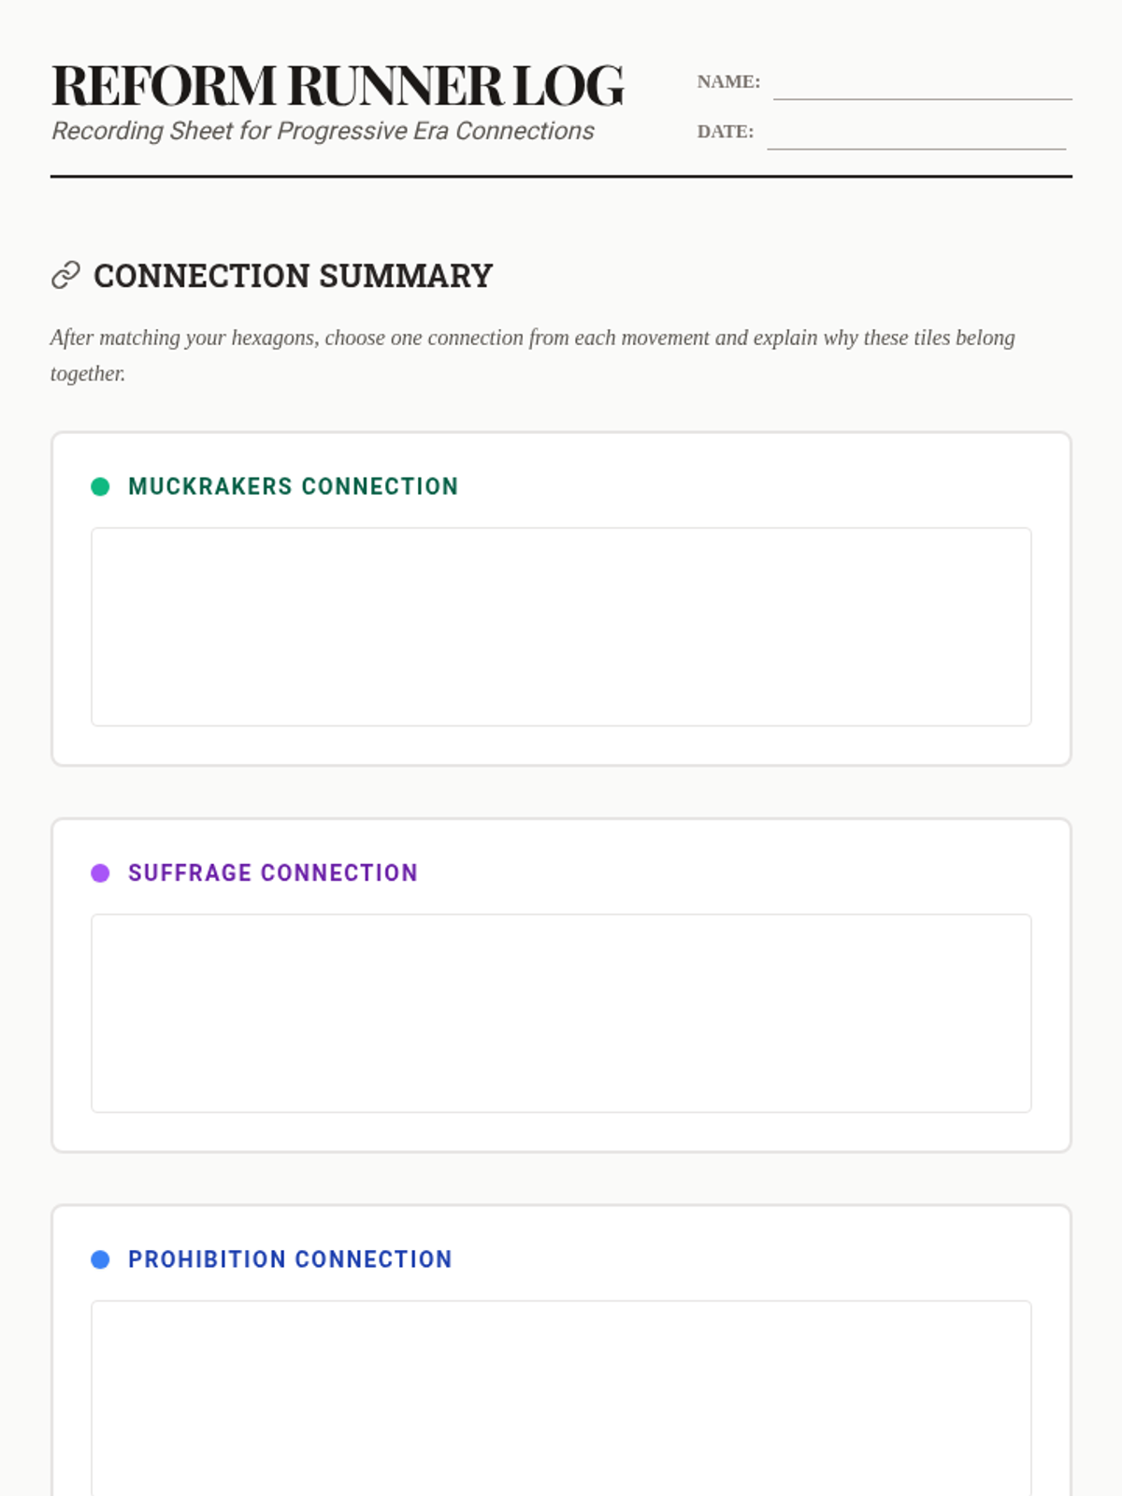Click the MUCKRAKERS CONNECTION heading text
This screenshot has height=1496, width=1122.
[x=293, y=486]
